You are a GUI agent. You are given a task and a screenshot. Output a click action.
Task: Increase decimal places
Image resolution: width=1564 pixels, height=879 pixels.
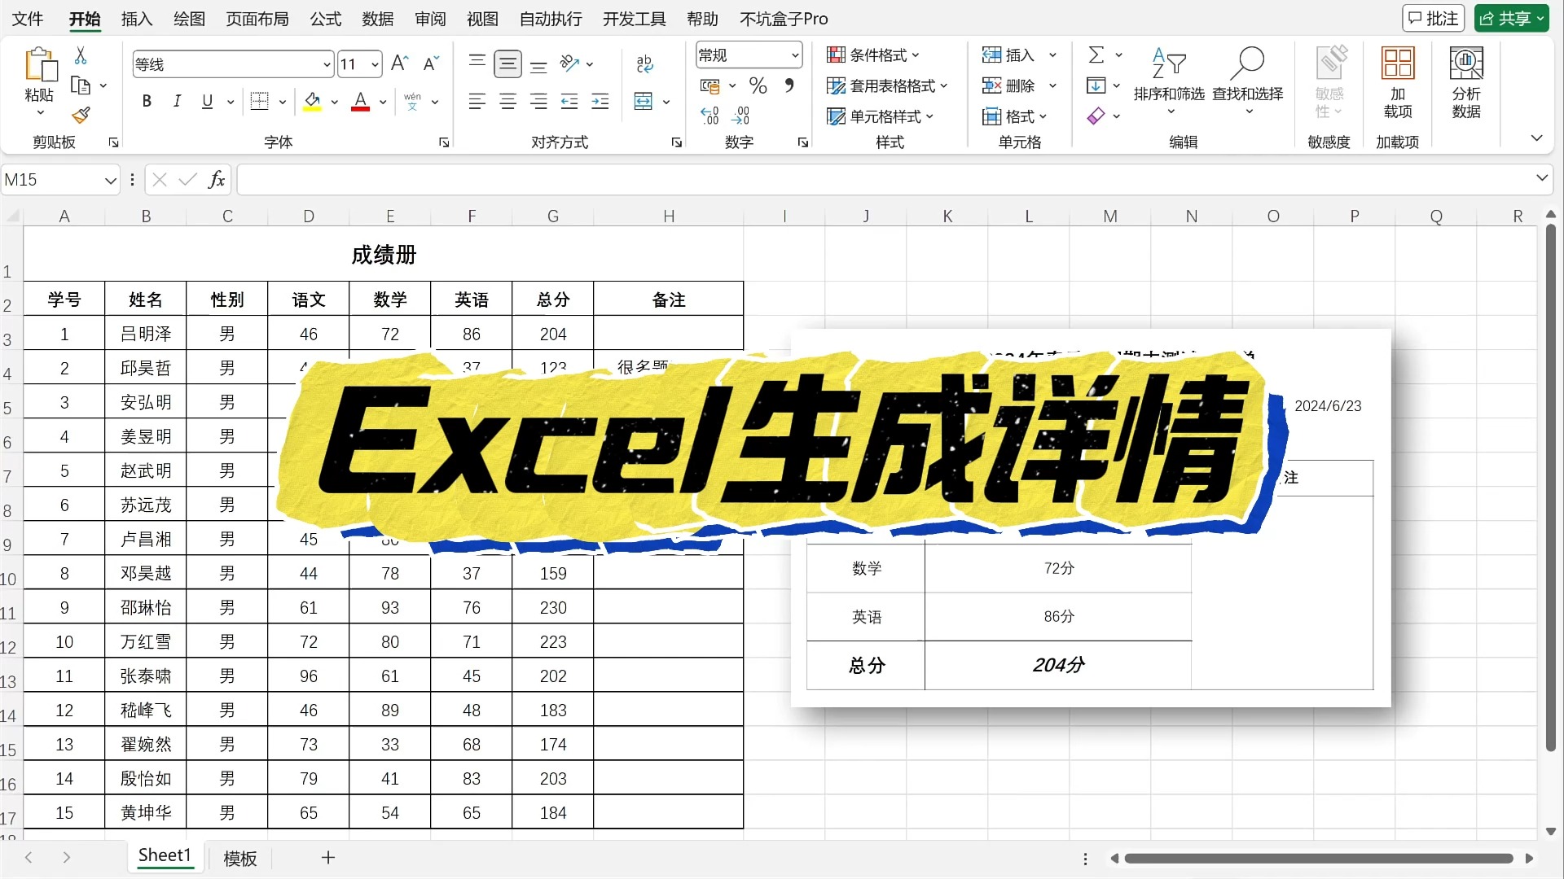coord(710,116)
